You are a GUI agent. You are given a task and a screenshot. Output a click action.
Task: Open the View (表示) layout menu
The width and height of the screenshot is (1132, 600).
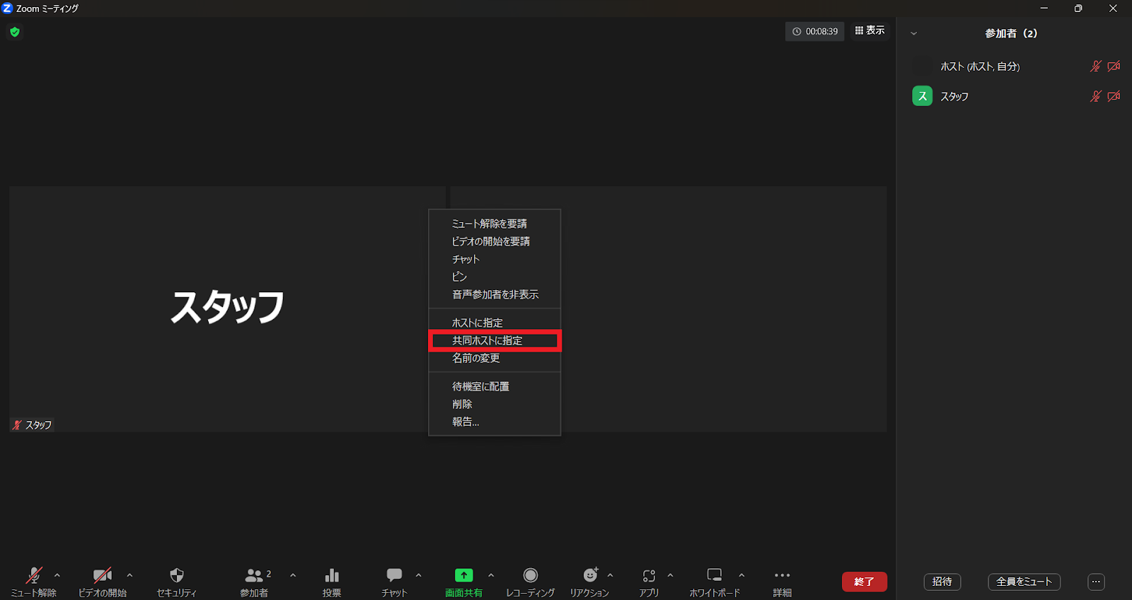coord(870,30)
